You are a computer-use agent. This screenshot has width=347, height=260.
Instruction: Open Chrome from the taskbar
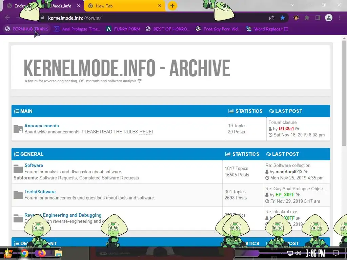click(x=24, y=253)
